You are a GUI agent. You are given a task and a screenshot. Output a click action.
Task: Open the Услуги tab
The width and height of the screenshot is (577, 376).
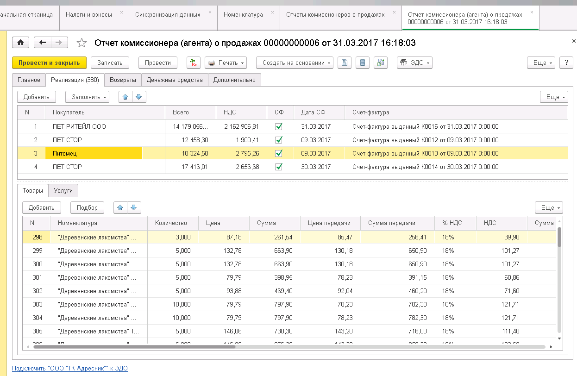(x=63, y=190)
